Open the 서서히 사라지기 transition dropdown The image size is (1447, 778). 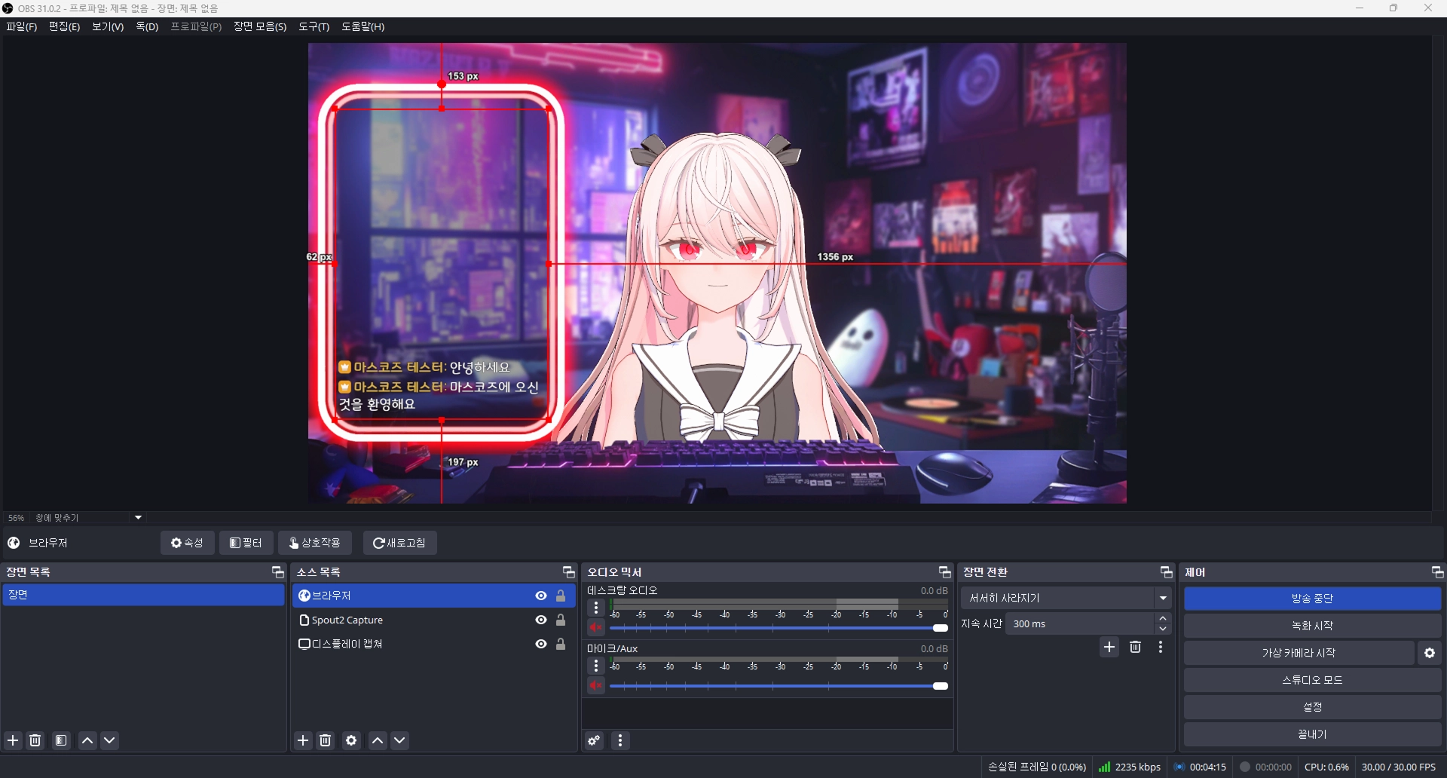pos(1066,598)
